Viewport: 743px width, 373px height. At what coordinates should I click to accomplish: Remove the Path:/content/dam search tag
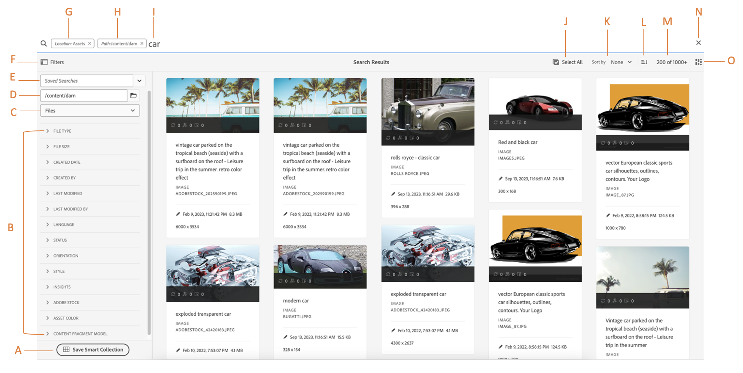142,44
